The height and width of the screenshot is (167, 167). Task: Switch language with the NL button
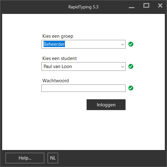point(53,158)
